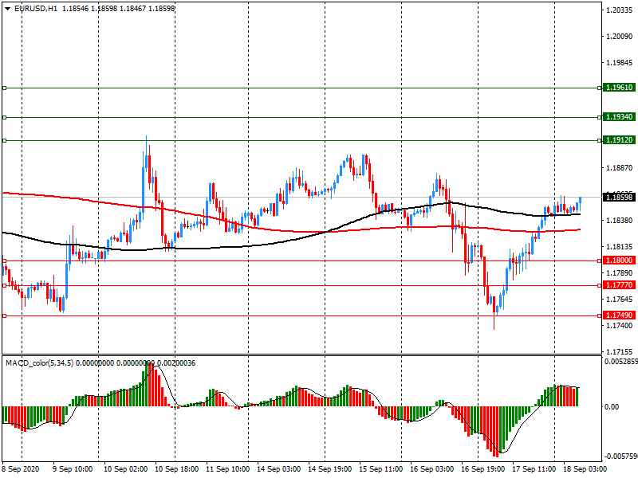The height and width of the screenshot is (478, 638).
Task: Select the red 1.17770 price level label
Action: click(x=620, y=285)
